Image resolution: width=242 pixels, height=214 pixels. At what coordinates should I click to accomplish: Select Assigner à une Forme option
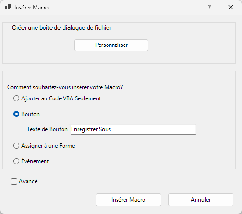pos(16,146)
